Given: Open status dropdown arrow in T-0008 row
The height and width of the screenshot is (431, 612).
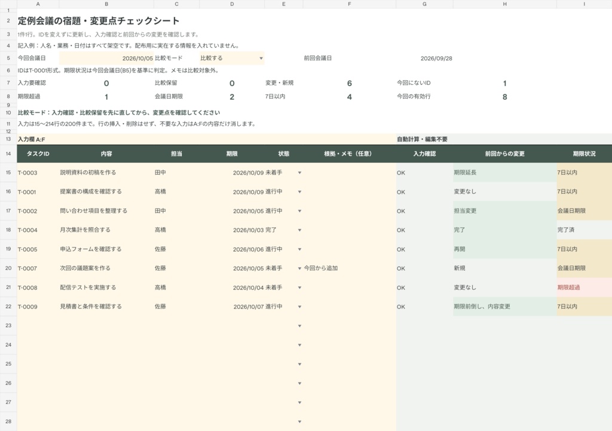Looking at the screenshot, I should (x=299, y=288).
